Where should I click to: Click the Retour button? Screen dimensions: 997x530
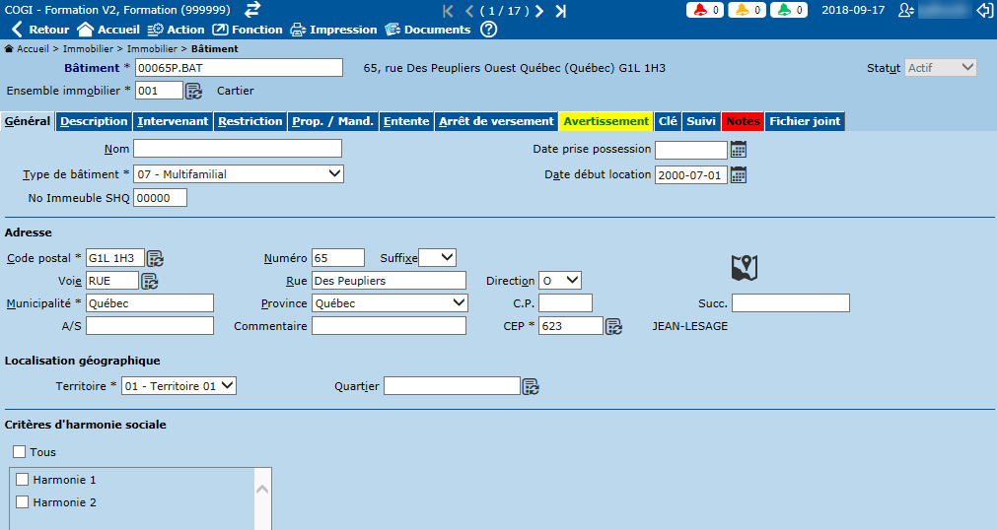click(x=40, y=30)
